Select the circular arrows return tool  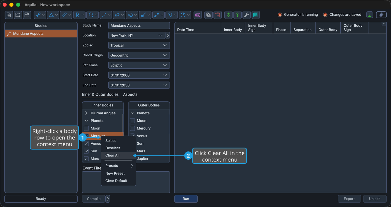coord(93,15)
